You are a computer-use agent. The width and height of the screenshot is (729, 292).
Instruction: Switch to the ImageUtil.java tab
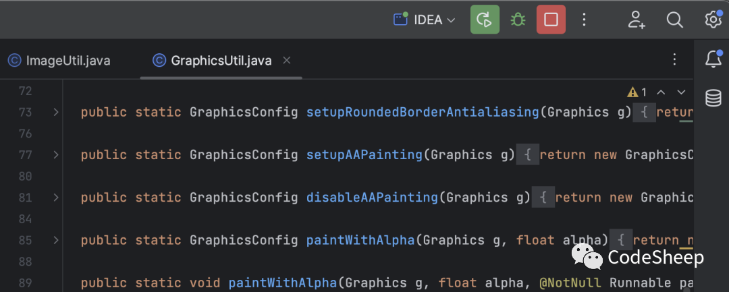tap(59, 61)
